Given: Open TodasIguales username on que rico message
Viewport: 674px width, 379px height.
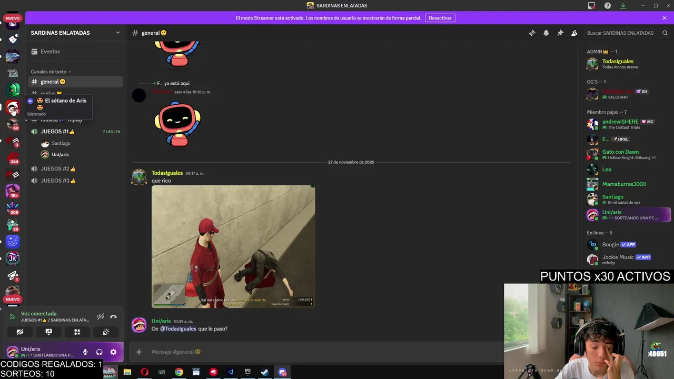Looking at the screenshot, I should pos(167,173).
